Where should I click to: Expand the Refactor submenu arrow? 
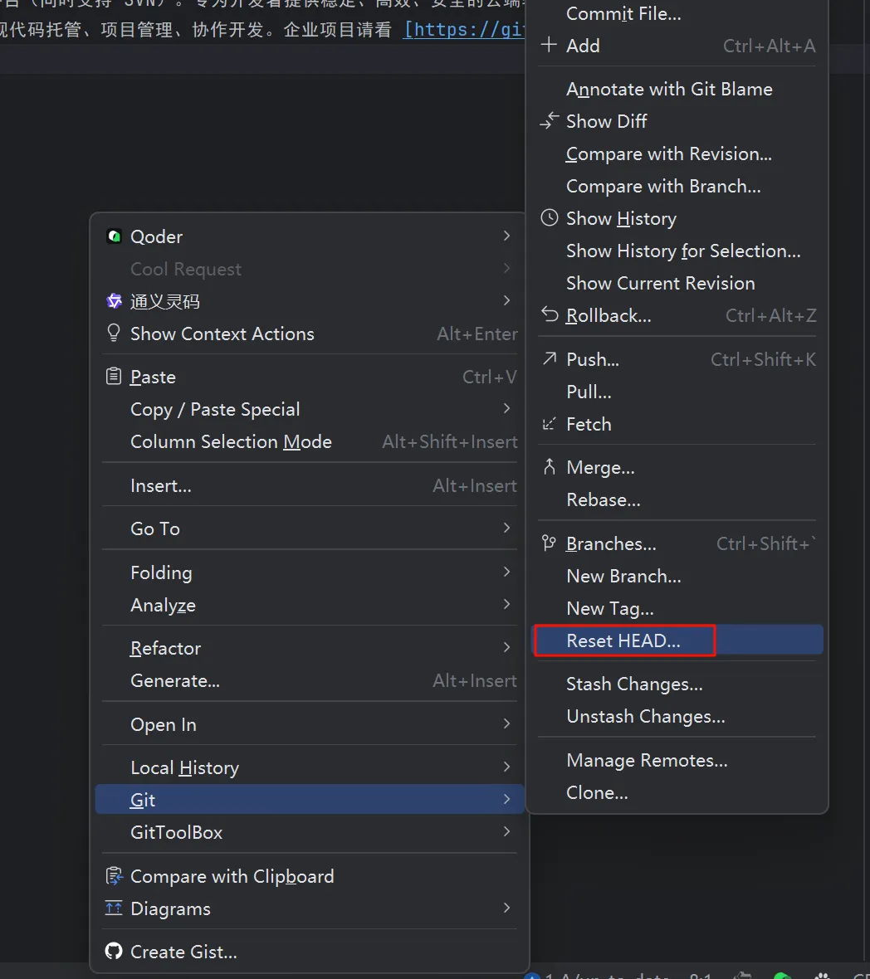(x=506, y=648)
